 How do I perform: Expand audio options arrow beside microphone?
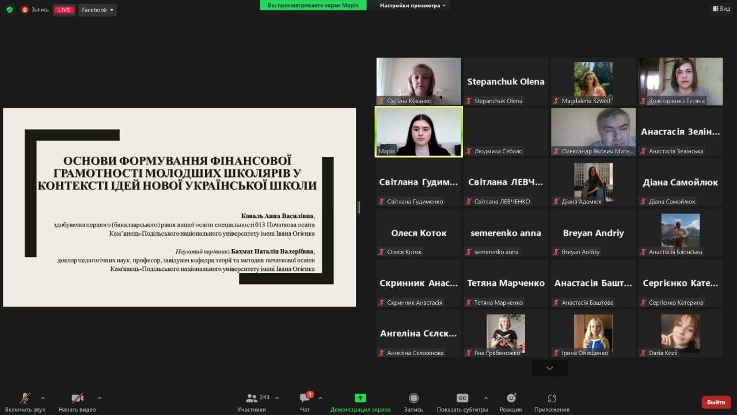tap(43, 398)
